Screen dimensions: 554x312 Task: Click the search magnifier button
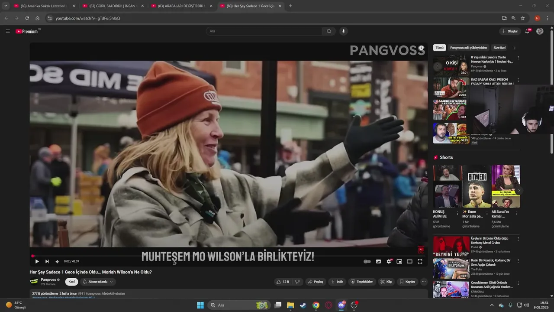(x=329, y=31)
